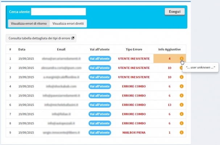Click the info icon in row 1
Screen dimensions: 220x145
[182, 58]
